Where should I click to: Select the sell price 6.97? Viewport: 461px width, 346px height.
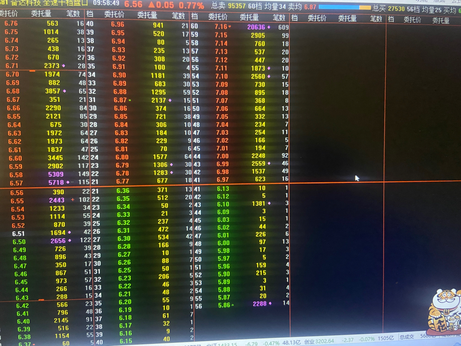coord(222,179)
